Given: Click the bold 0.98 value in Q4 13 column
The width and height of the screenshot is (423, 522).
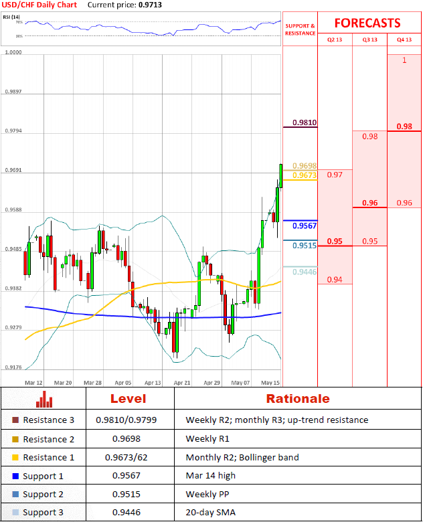Looking at the screenshot, I should [x=404, y=126].
